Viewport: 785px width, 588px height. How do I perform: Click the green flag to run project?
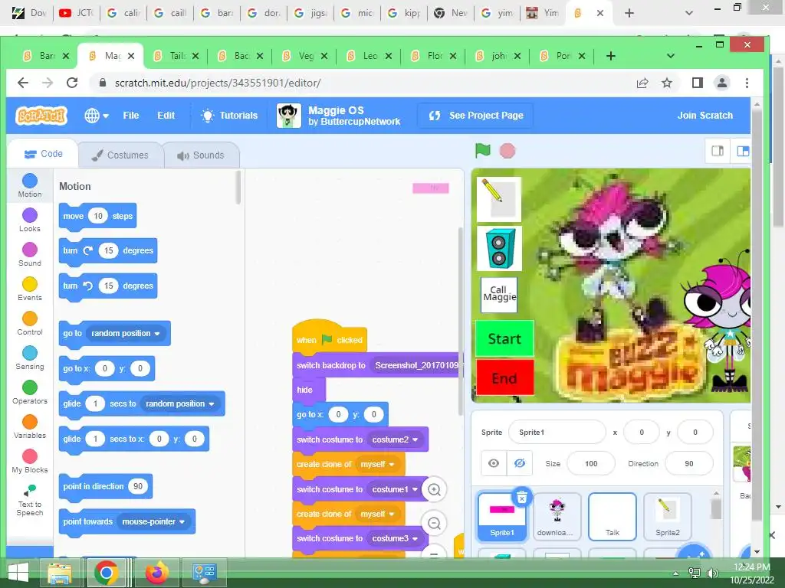(483, 151)
